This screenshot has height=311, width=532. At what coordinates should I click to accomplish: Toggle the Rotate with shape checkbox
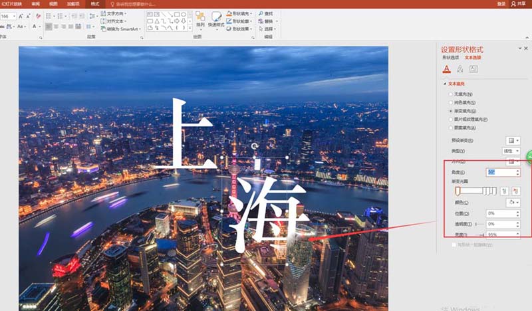coord(454,245)
